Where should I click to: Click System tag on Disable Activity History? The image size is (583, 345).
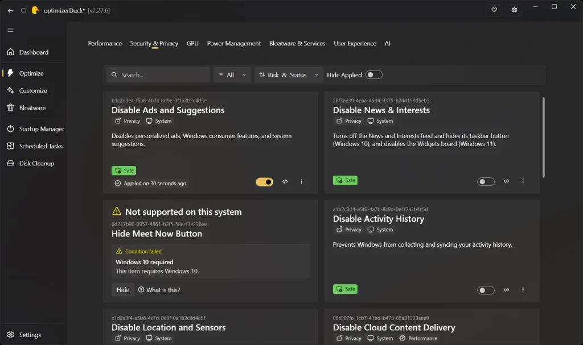(380, 230)
